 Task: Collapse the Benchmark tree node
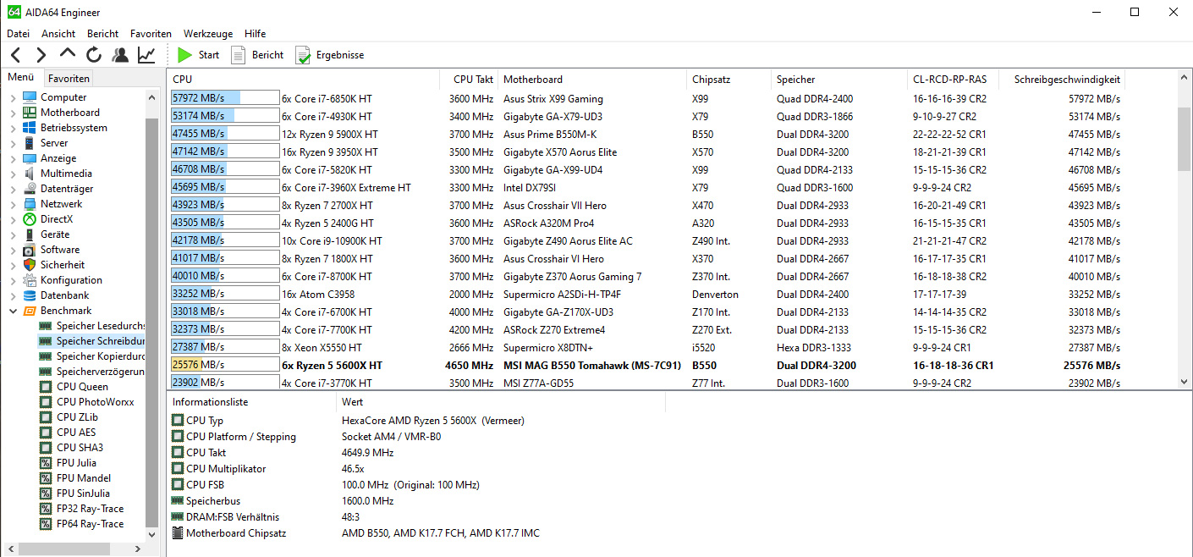coord(13,311)
